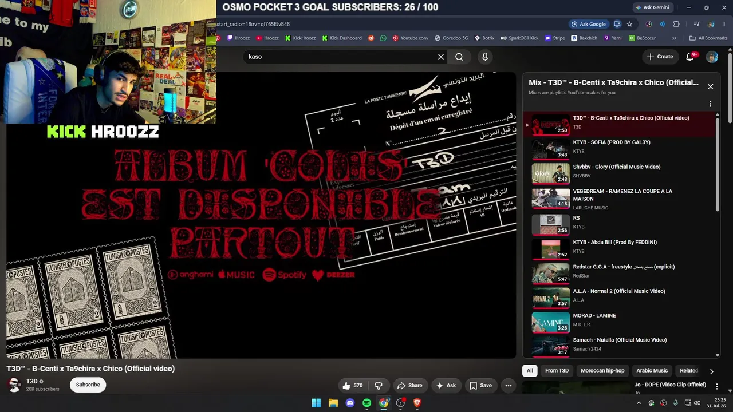Open the BeSoccer bookmark

pyautogui.click(x=643, y=38)
